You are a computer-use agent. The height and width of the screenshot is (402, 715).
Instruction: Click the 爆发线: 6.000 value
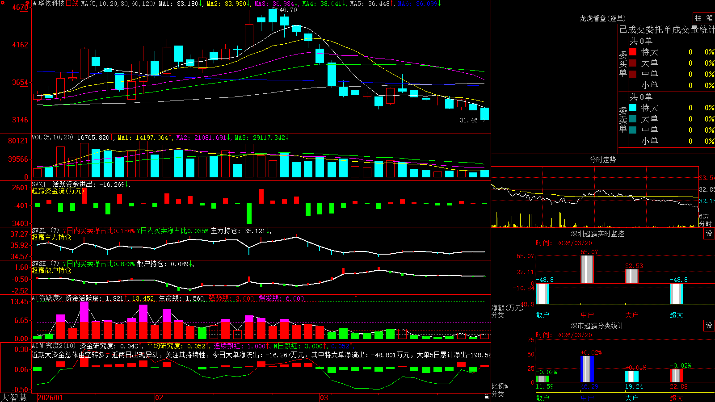[282, 298]
